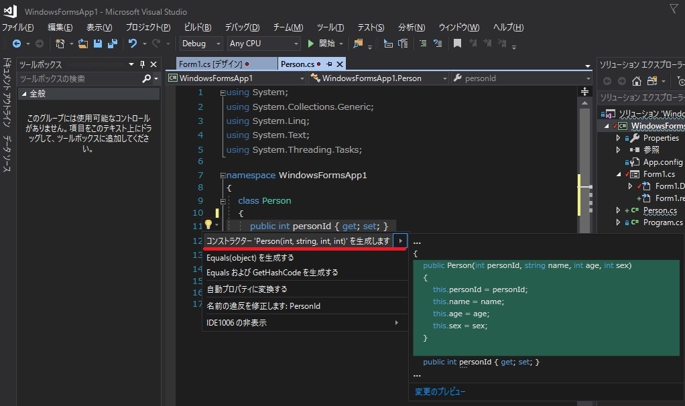The height and width of the screenshot is (406, 685).
Task: Click the Toolbox search magnifier icon
Action: click(146, 78)
